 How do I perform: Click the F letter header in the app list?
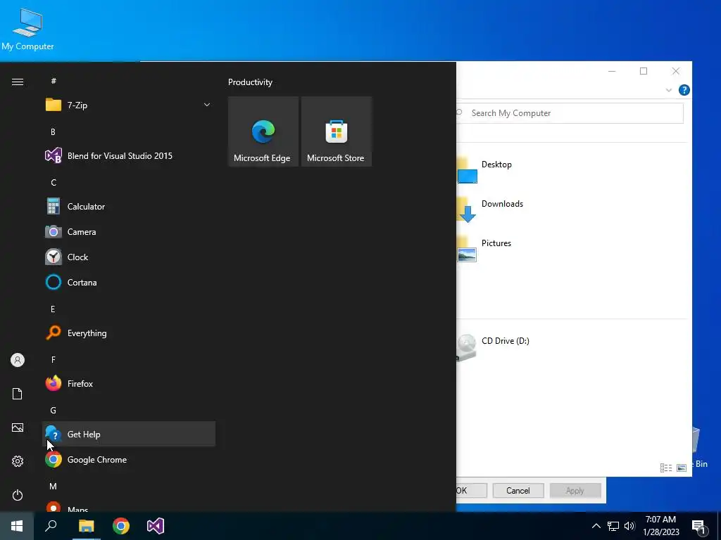click(54, 359)
